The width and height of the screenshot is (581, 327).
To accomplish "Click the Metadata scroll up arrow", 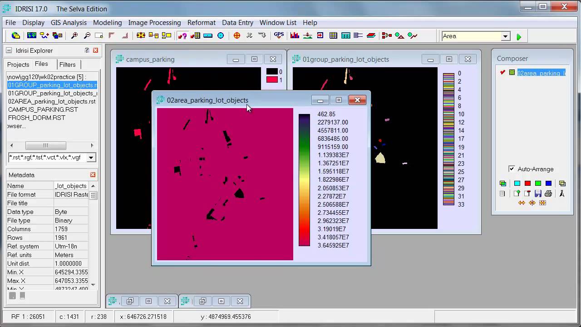I will point(93,186).
